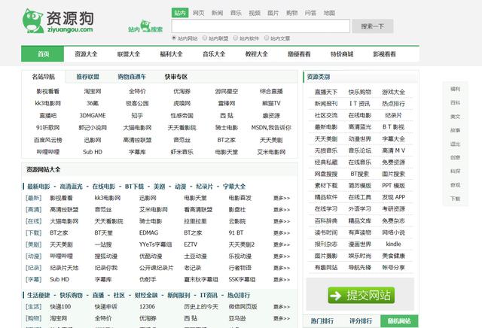Click 故事 in the right floating sidebar
The height and width of the screenshot is (328, 482).
click(455, 130)
